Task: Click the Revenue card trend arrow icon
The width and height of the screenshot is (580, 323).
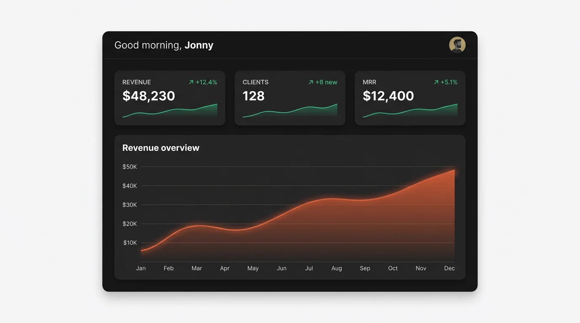Action: point(191,82)
